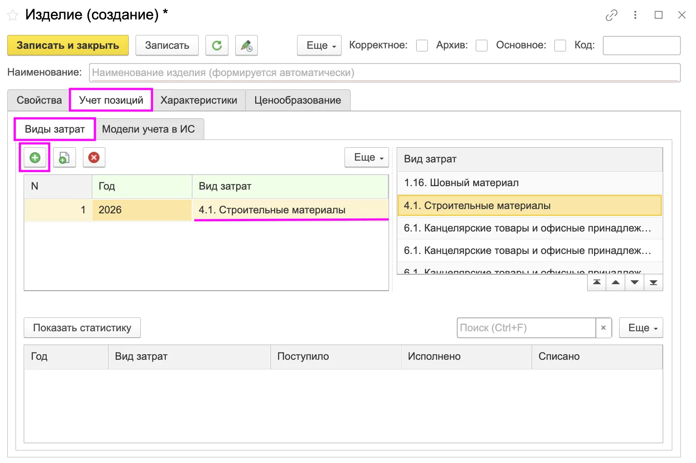696x463 pixels.
Task: Switch to the Свойства tab
Action: (39, 100)
